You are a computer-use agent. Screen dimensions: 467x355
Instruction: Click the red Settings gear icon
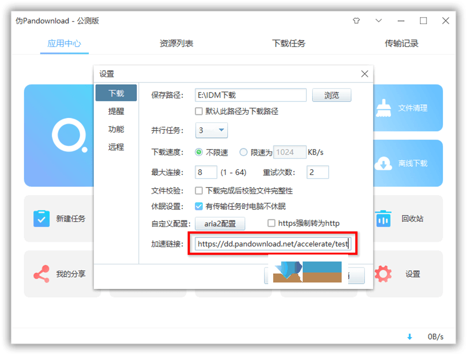[383, 273]
